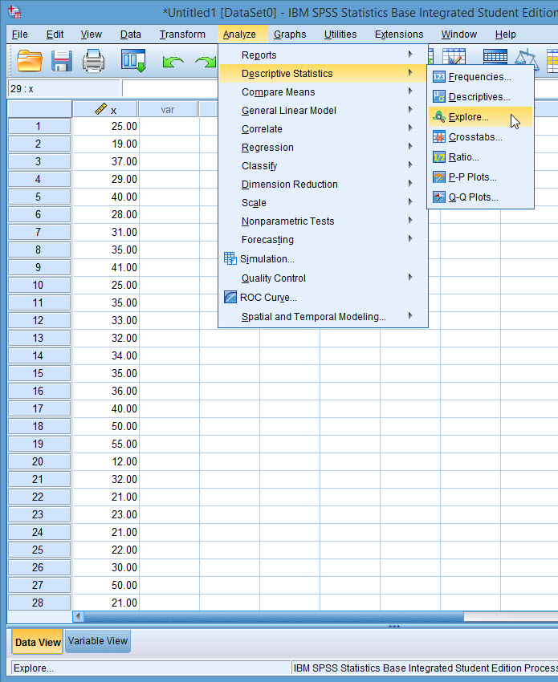Open the Extensions menu

click(x=399, y=35)
